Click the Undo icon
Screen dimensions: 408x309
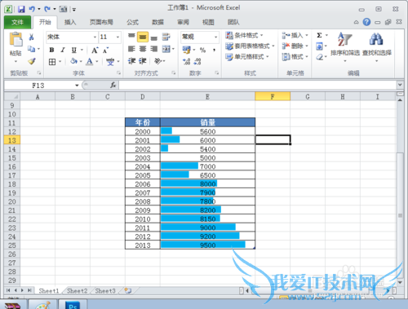click(32, 9)
